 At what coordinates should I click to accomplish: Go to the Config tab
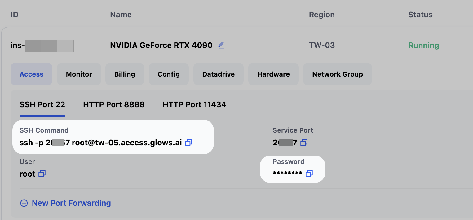(169, 74)
